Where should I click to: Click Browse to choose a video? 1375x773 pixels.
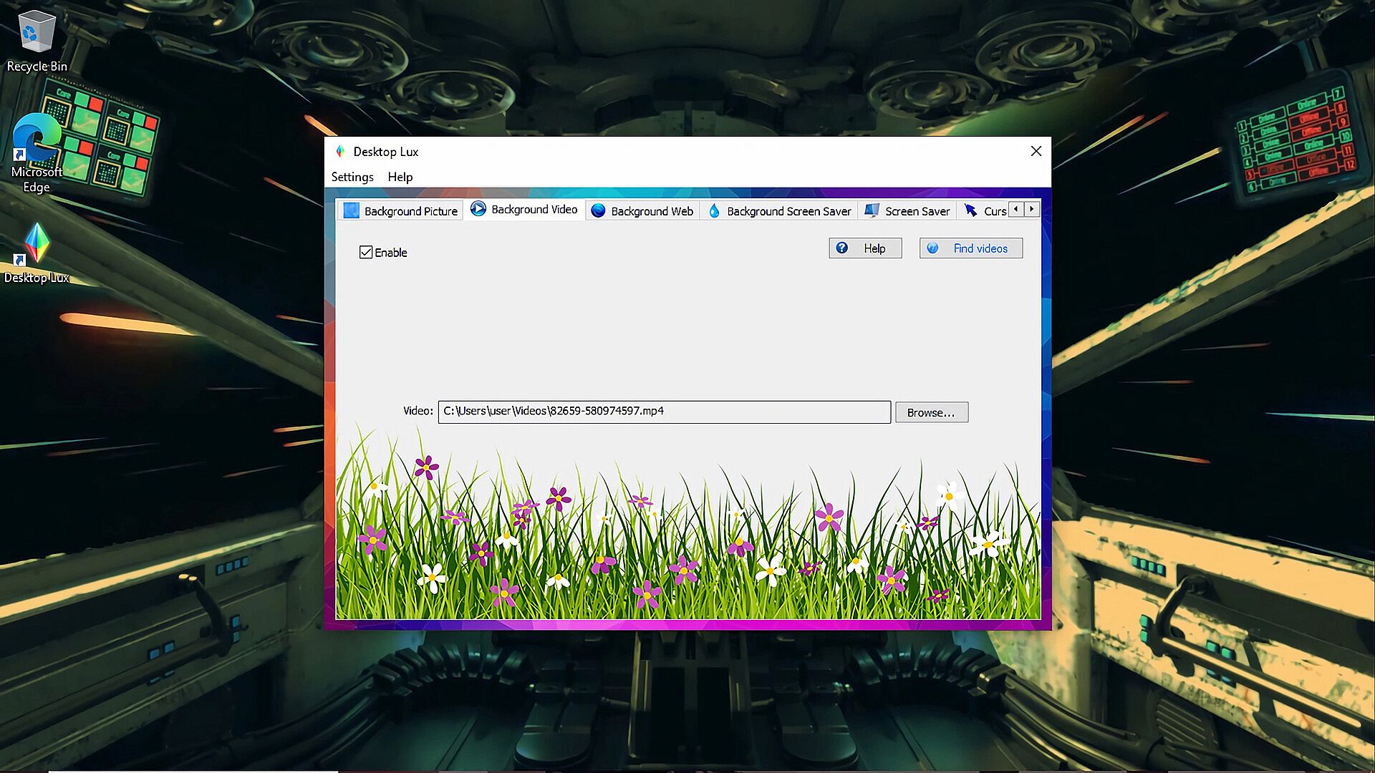pos(931,412)
